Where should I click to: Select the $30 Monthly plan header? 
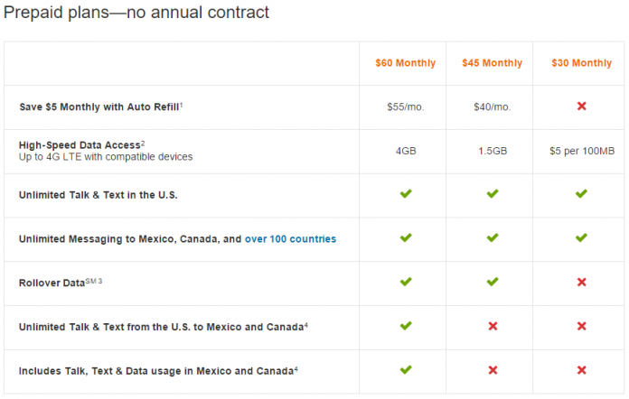point(582,63)
